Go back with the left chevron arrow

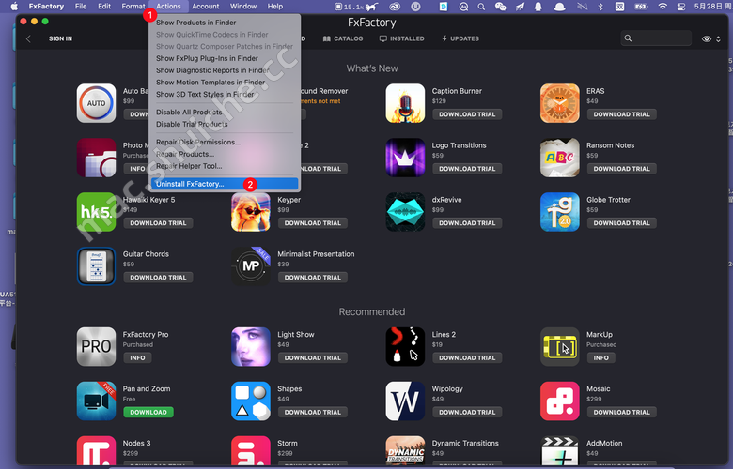[28, 38]
